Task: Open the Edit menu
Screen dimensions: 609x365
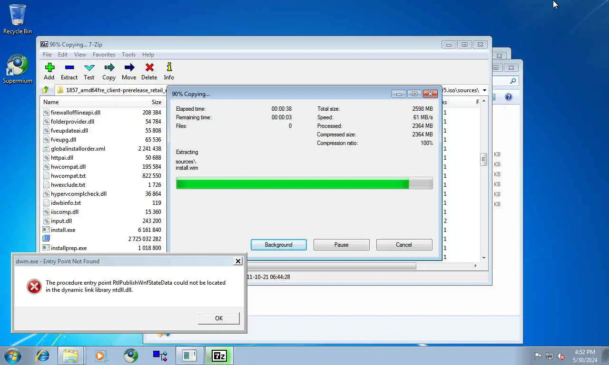Action: (63, 55)
